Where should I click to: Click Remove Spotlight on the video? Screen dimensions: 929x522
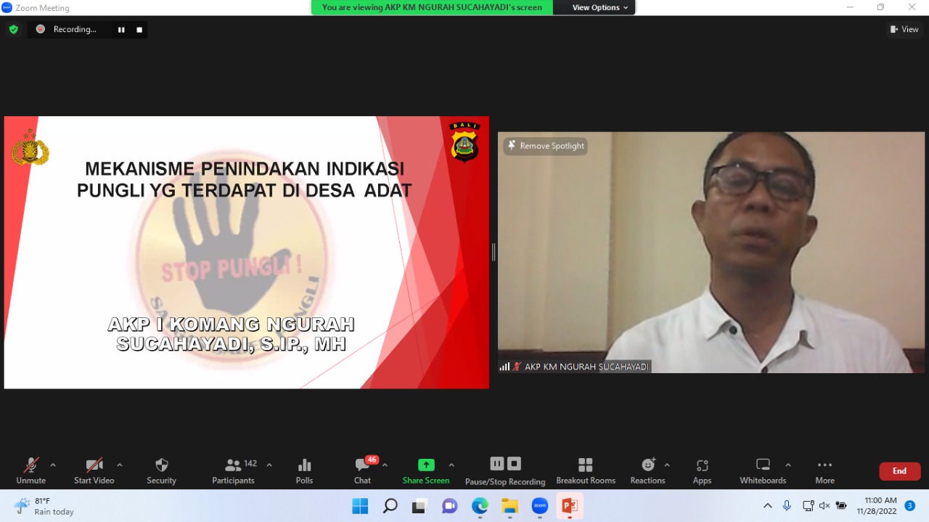(x=546, y=146)
